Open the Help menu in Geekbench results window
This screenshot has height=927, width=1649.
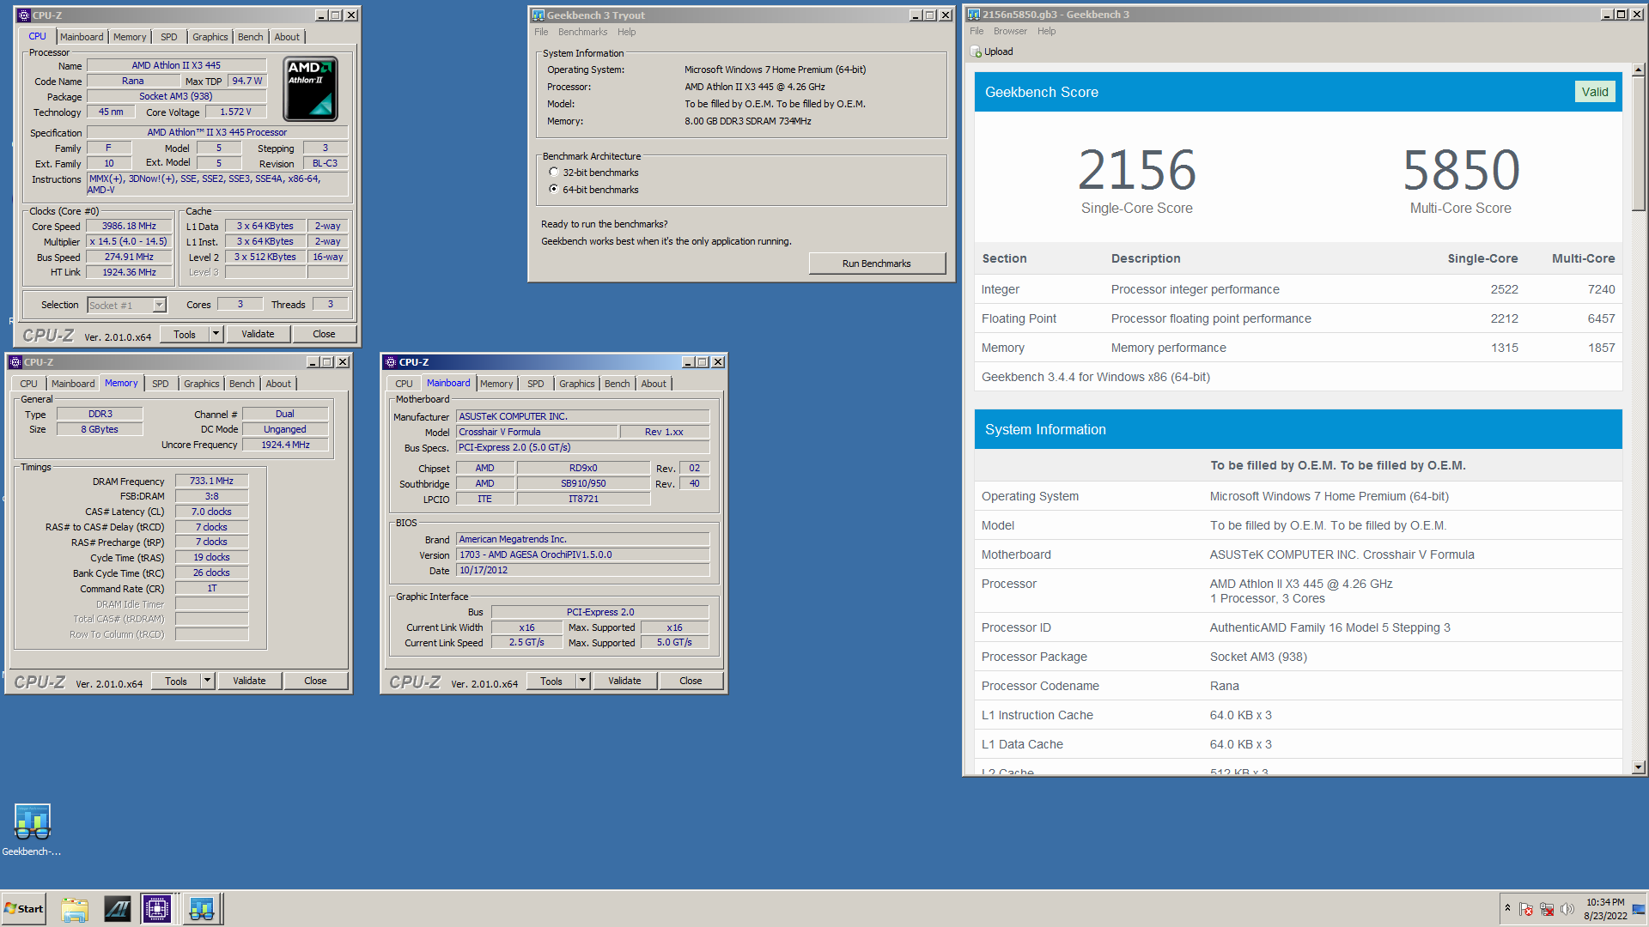point(1046,31)
